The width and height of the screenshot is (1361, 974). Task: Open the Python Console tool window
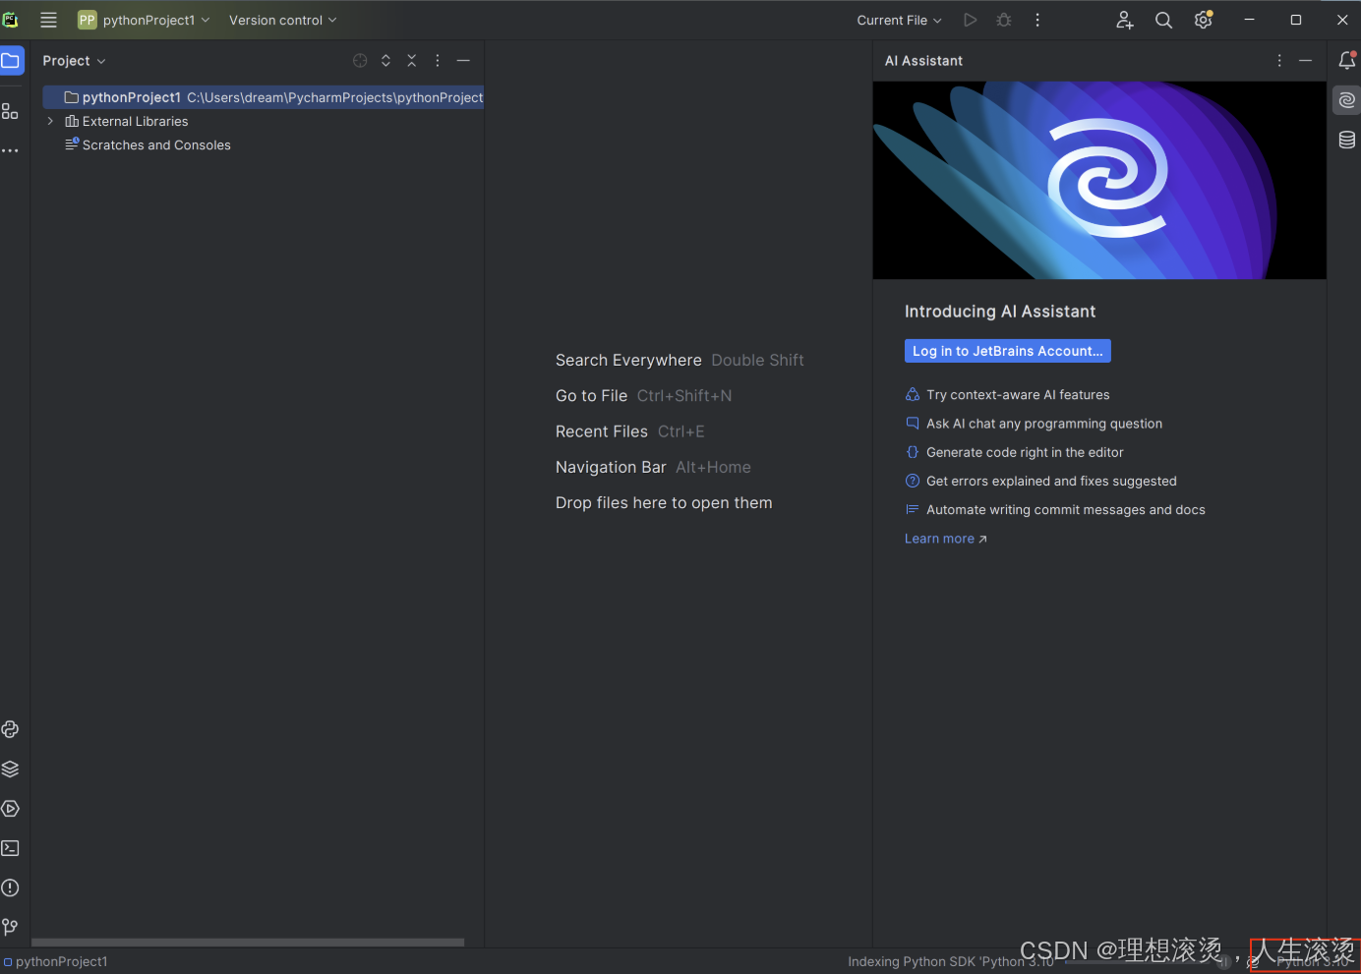10,729
